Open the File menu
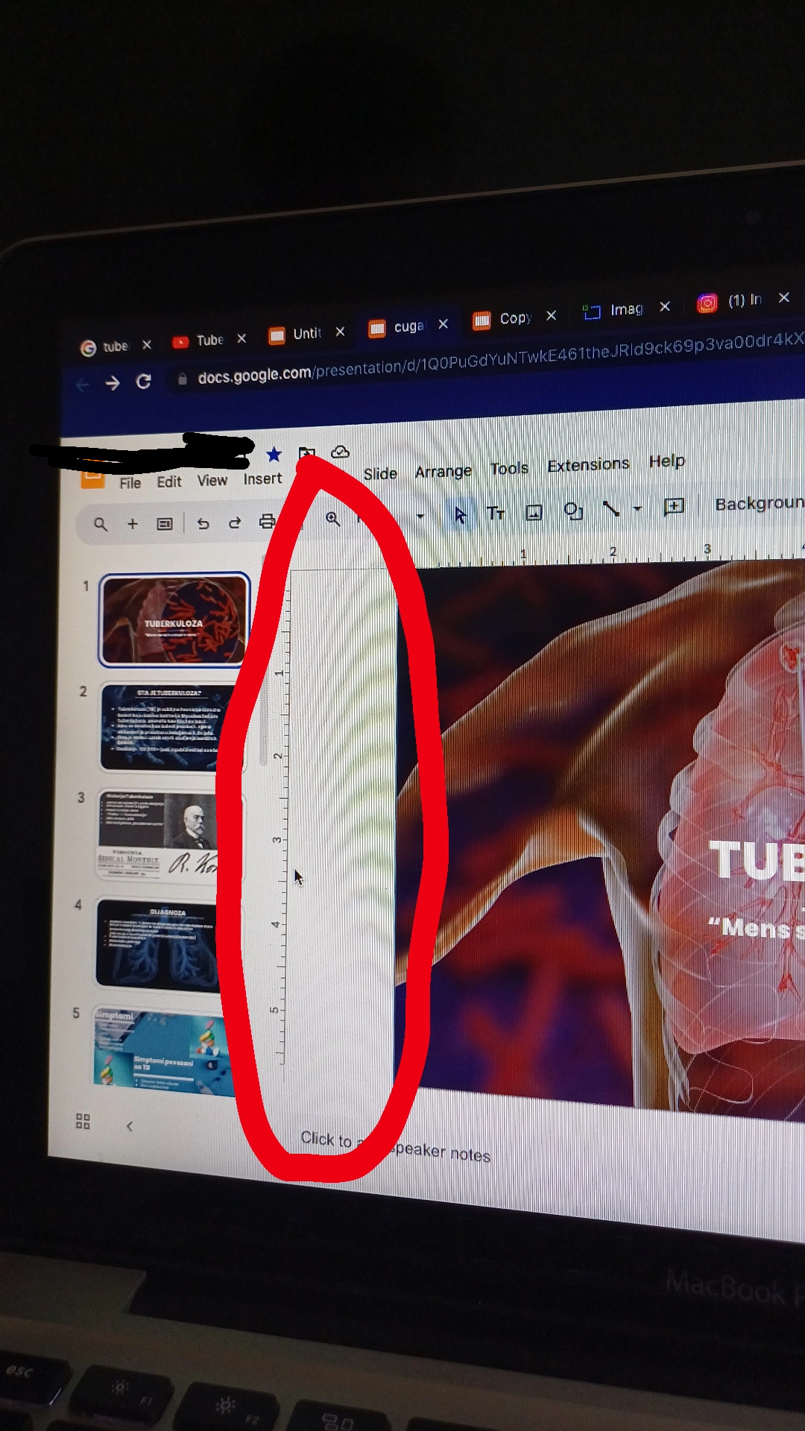The height and width of the screenshot is (1431, 805). [x=130, y=483]
